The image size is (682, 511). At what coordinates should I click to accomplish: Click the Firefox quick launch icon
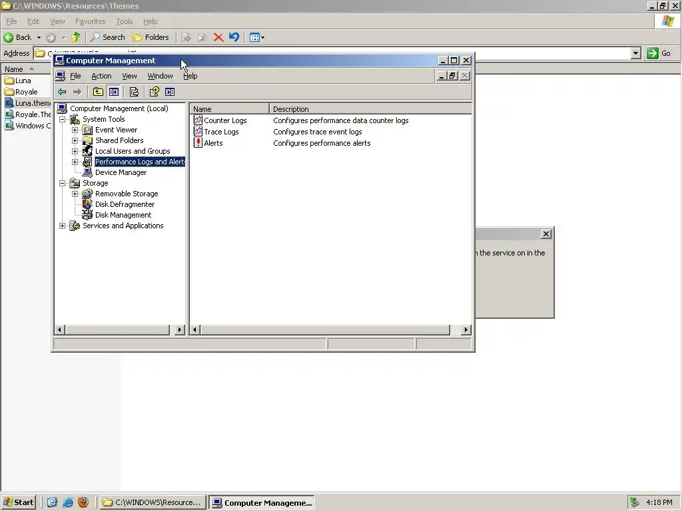pyautogui.click(x=83, y=502)
